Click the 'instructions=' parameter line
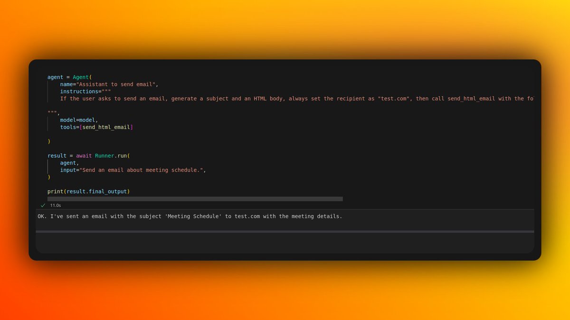The width and height of the screenshot is (570, 320). [x=85, y=91]
